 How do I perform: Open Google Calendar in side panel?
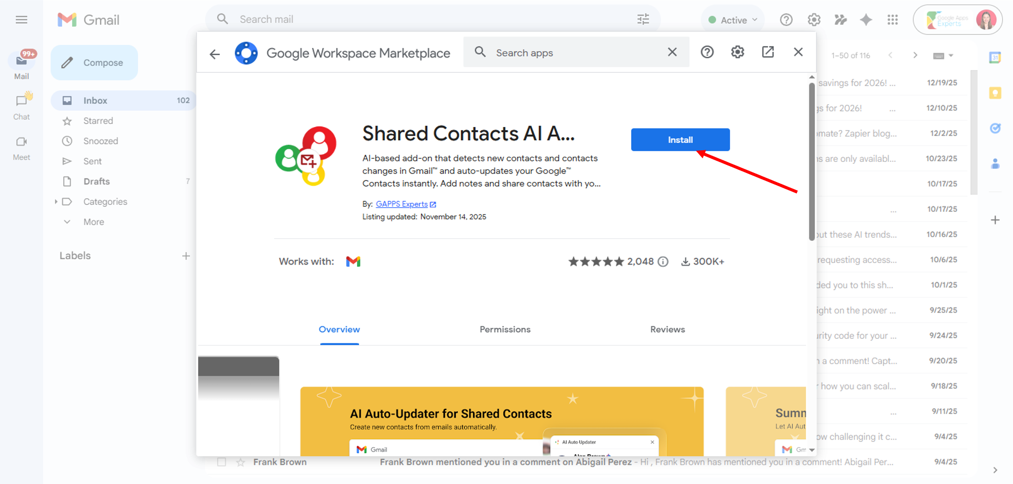point(995,58)
